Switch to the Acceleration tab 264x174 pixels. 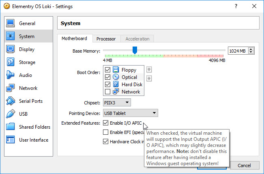pyautogui.click(x=137, y=39)
